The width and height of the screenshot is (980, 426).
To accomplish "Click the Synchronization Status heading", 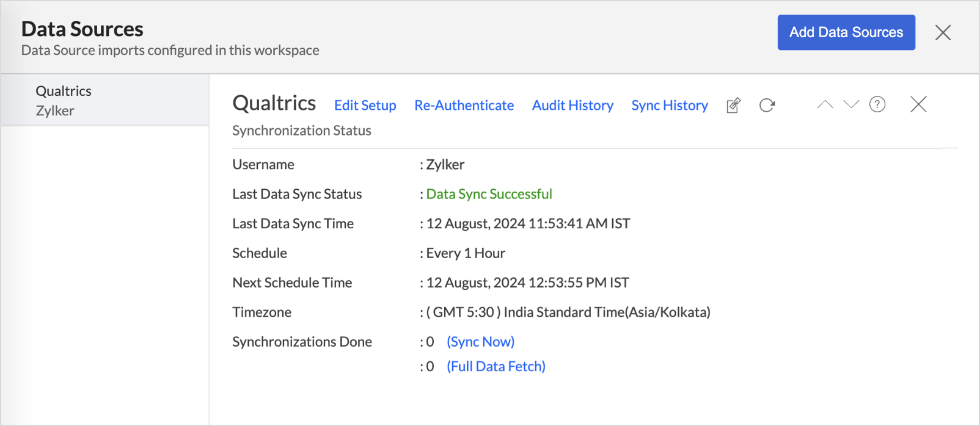I will [x=302, y=131].
